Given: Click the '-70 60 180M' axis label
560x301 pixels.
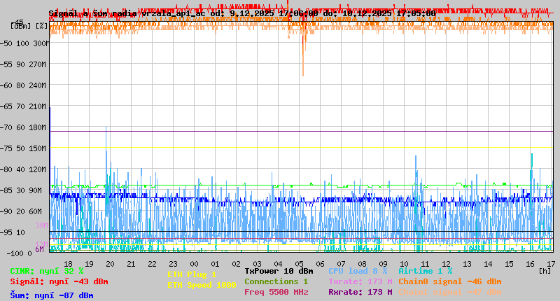Looking at the screenshot, I should pyautogui.click(x=23, y=128).
